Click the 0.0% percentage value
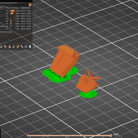Viewport: 138px width, 138px height. coord(17,16)
